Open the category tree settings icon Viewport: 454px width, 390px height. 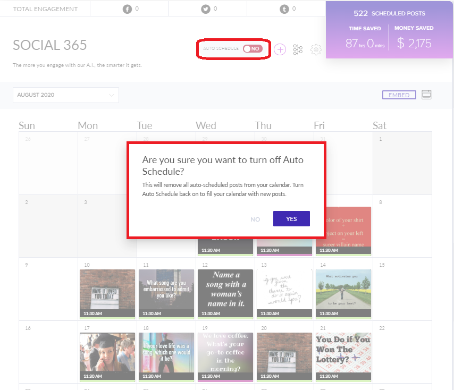click(298, 49)
